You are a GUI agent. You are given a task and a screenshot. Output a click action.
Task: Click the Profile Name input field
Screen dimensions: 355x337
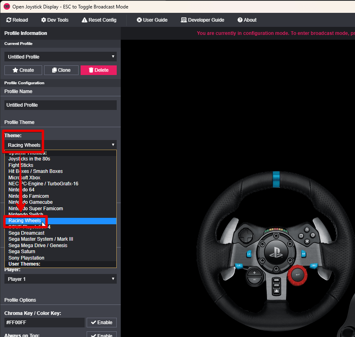[61, 105]
